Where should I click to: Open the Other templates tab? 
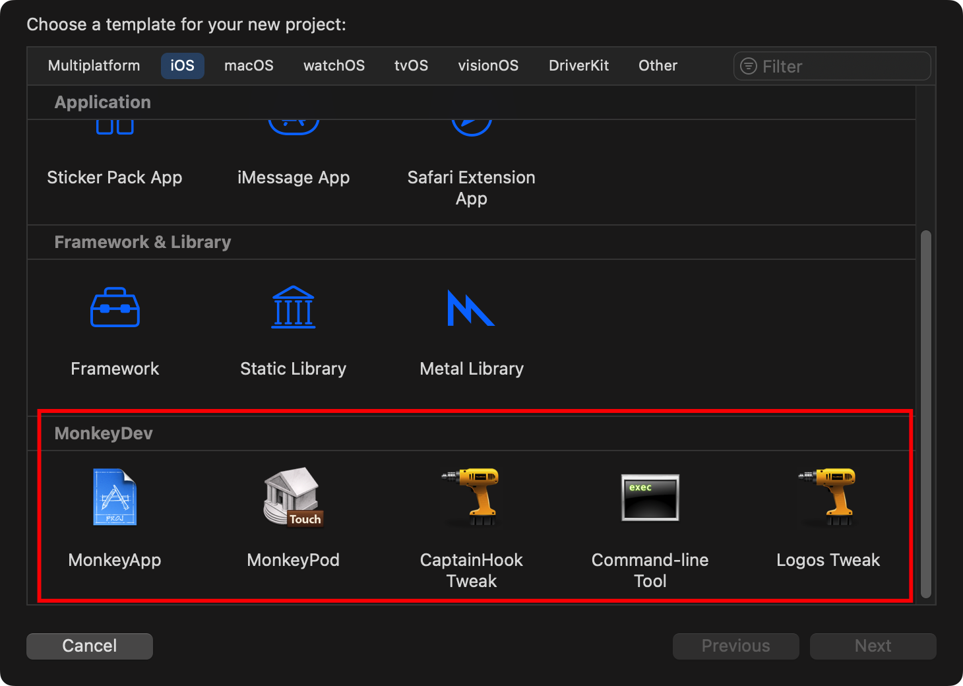[658, 66]
